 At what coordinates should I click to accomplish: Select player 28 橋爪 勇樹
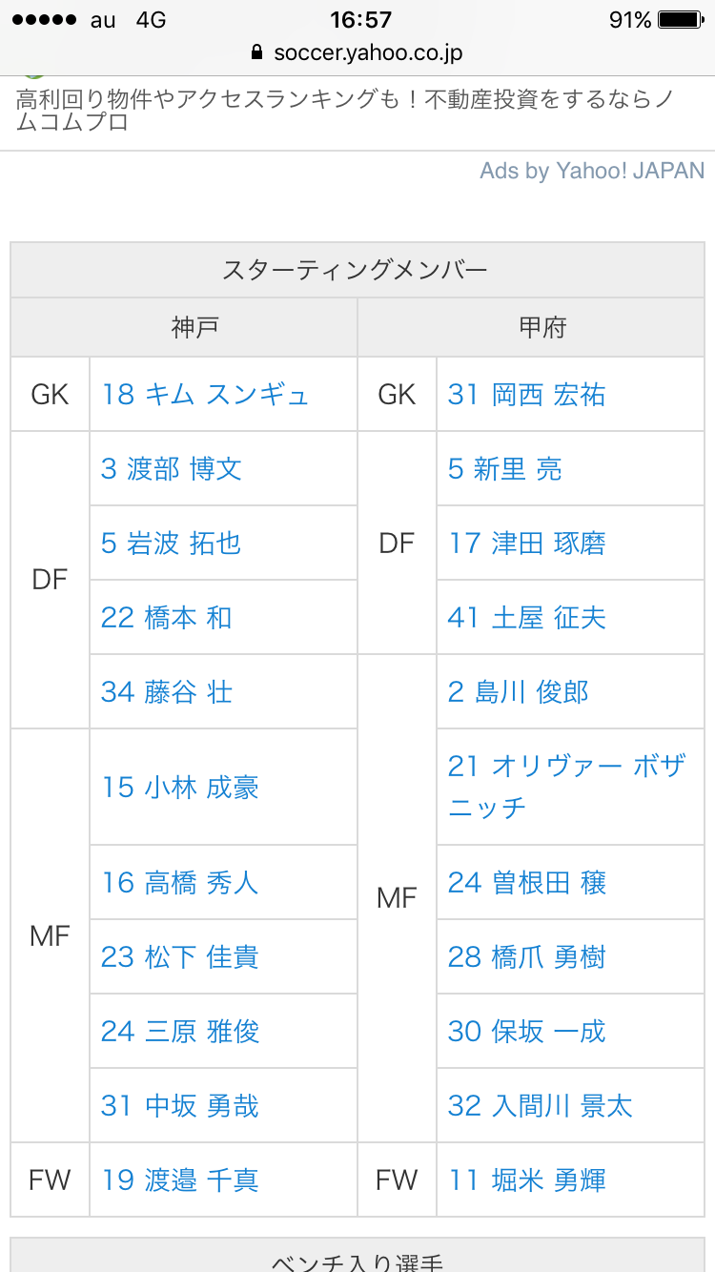pyautogui.click(x=527, y=956)
